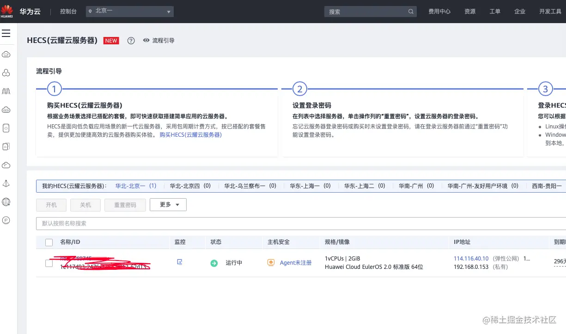
Task: Open 企业 in the top header
Action: [520, 12]
